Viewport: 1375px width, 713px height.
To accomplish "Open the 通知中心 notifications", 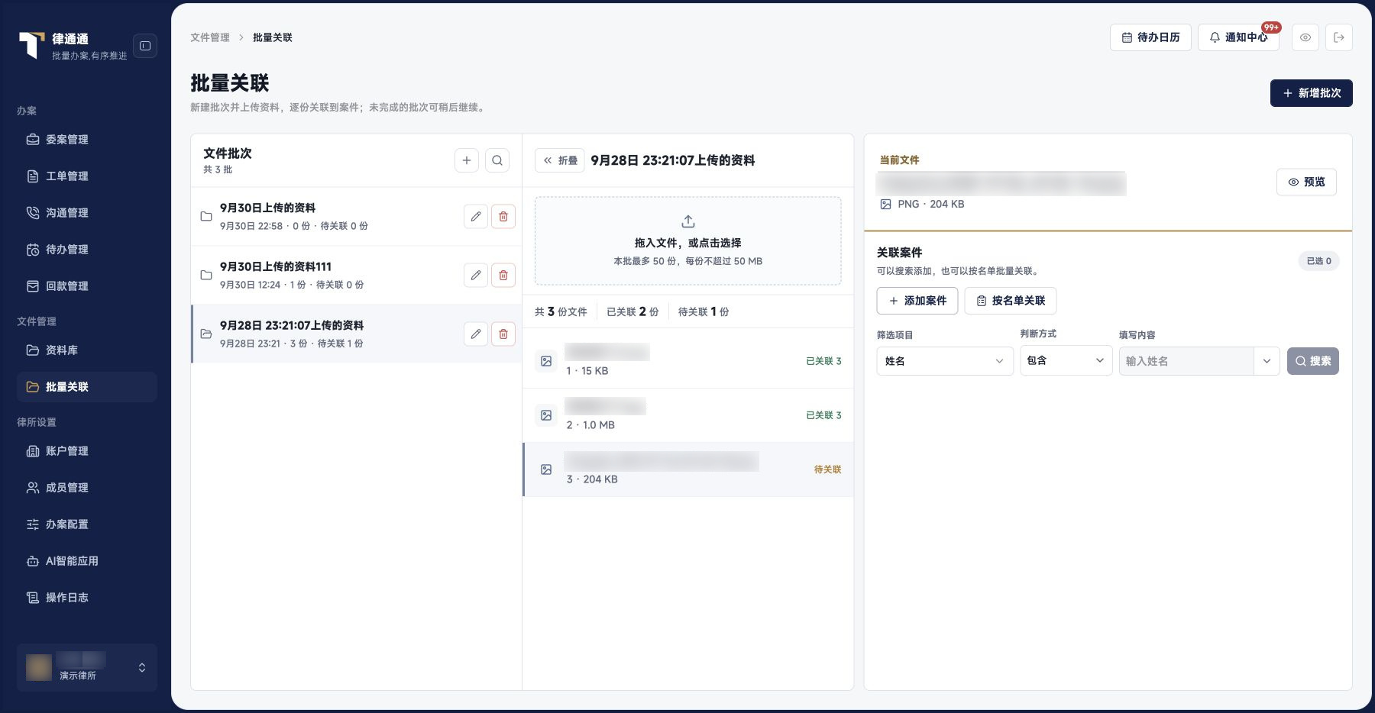I will point(1238,37).
